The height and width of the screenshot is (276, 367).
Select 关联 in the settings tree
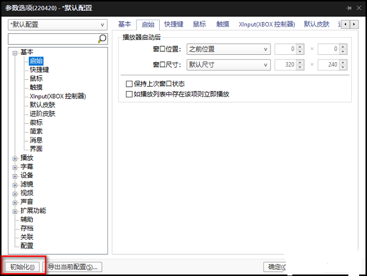(27, 237)
